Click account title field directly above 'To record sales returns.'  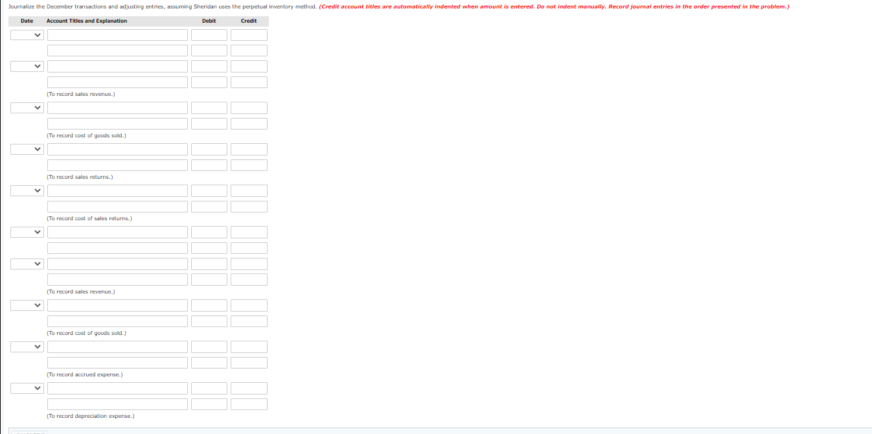coord(118,165)
